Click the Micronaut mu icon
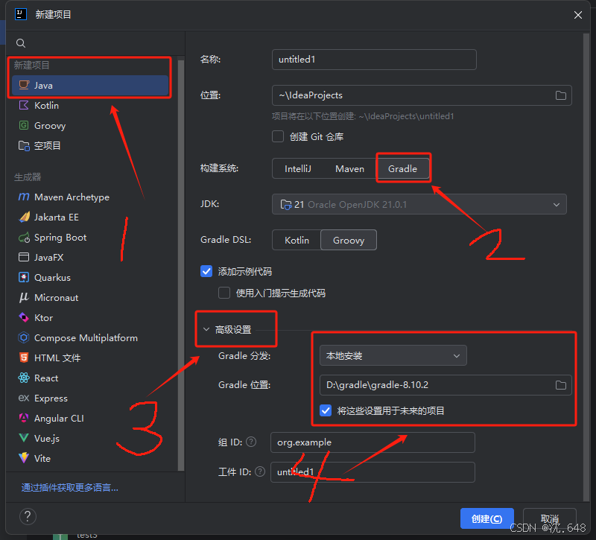The image size is (596, 540). pyautogui.click(x=24, y=297)
